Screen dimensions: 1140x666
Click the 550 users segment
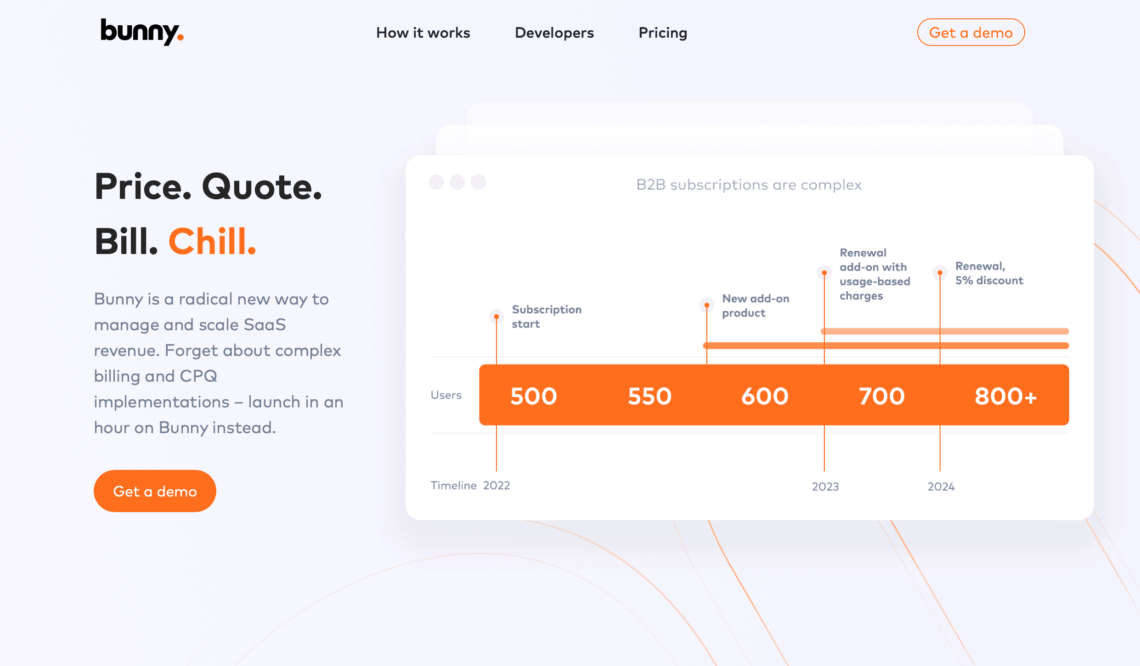click(650, 395)
